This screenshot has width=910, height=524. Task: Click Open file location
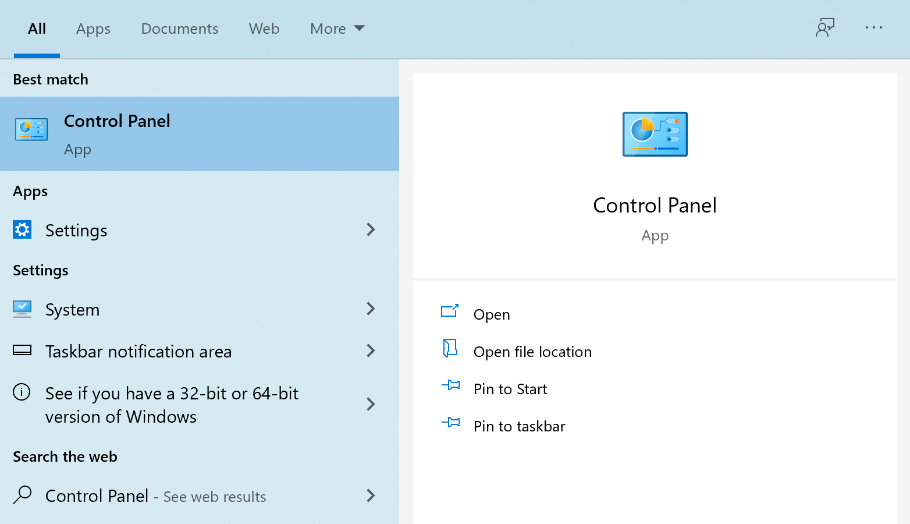pos(532,352)
